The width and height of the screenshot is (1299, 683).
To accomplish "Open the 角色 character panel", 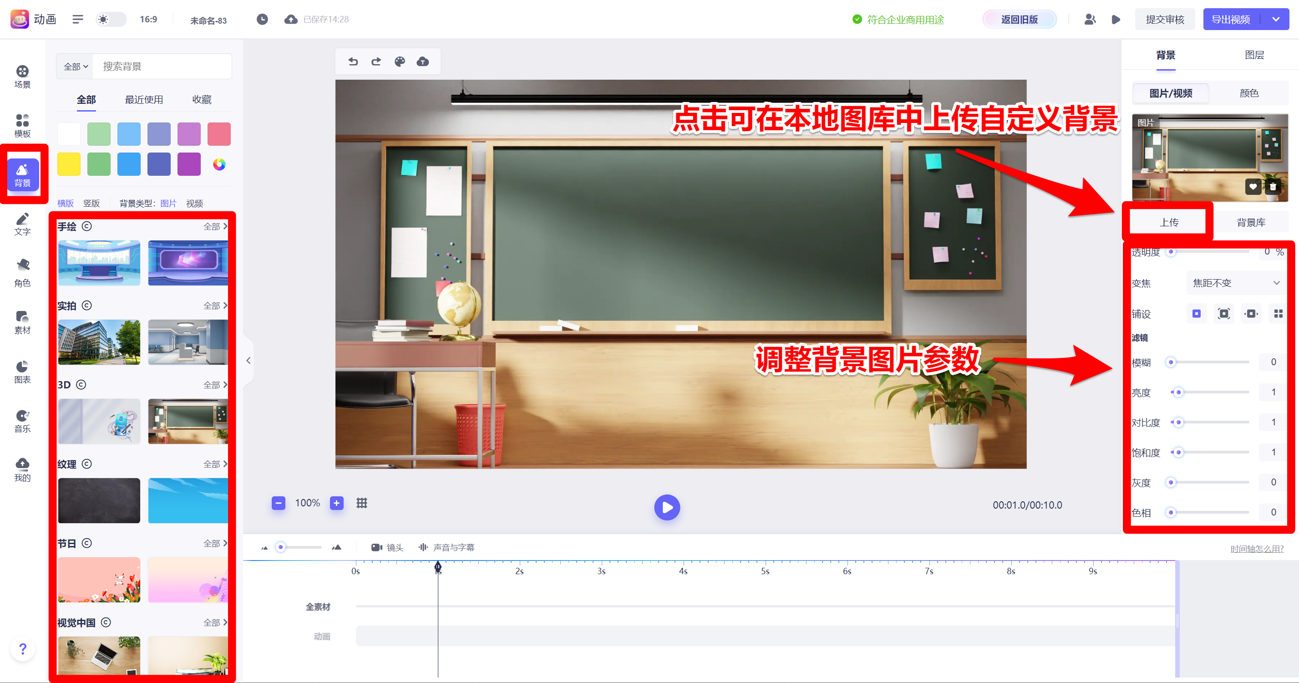I will (22, 273).
